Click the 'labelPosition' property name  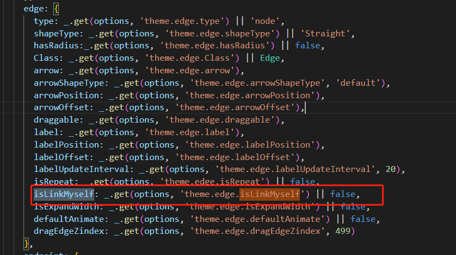click(x=66, y=145)
